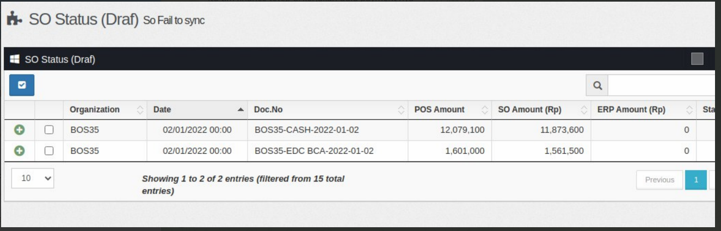Click the gray square panel button
Viewport: 721px width, 231px height.
pos(697,59)
